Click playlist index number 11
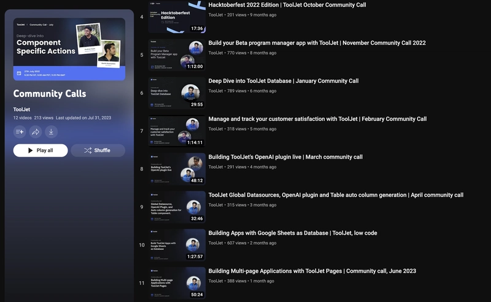This screenshot has height=302, width=491. click(142, 283)
